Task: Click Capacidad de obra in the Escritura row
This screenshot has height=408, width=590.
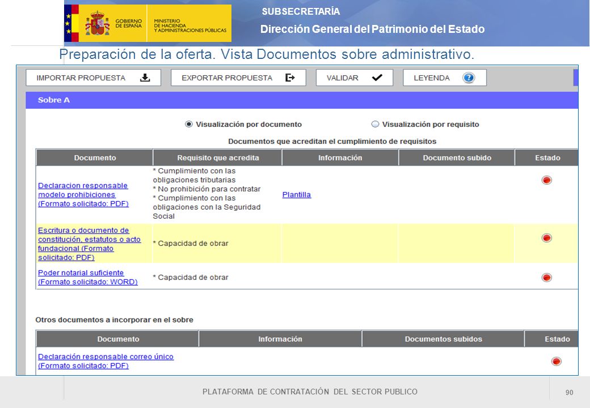Action: coord(191,244)
